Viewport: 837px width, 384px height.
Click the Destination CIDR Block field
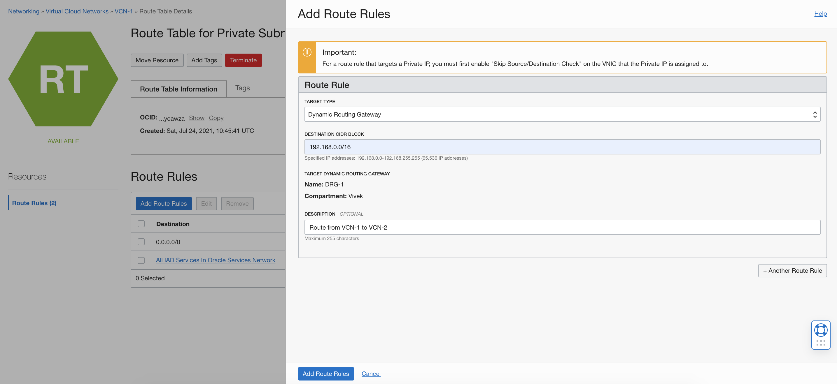click(562, 147)
